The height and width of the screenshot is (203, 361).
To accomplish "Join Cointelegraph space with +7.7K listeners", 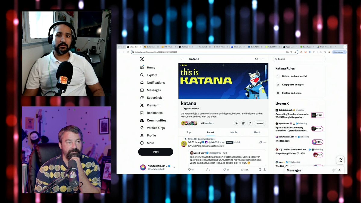I will 317,115.
